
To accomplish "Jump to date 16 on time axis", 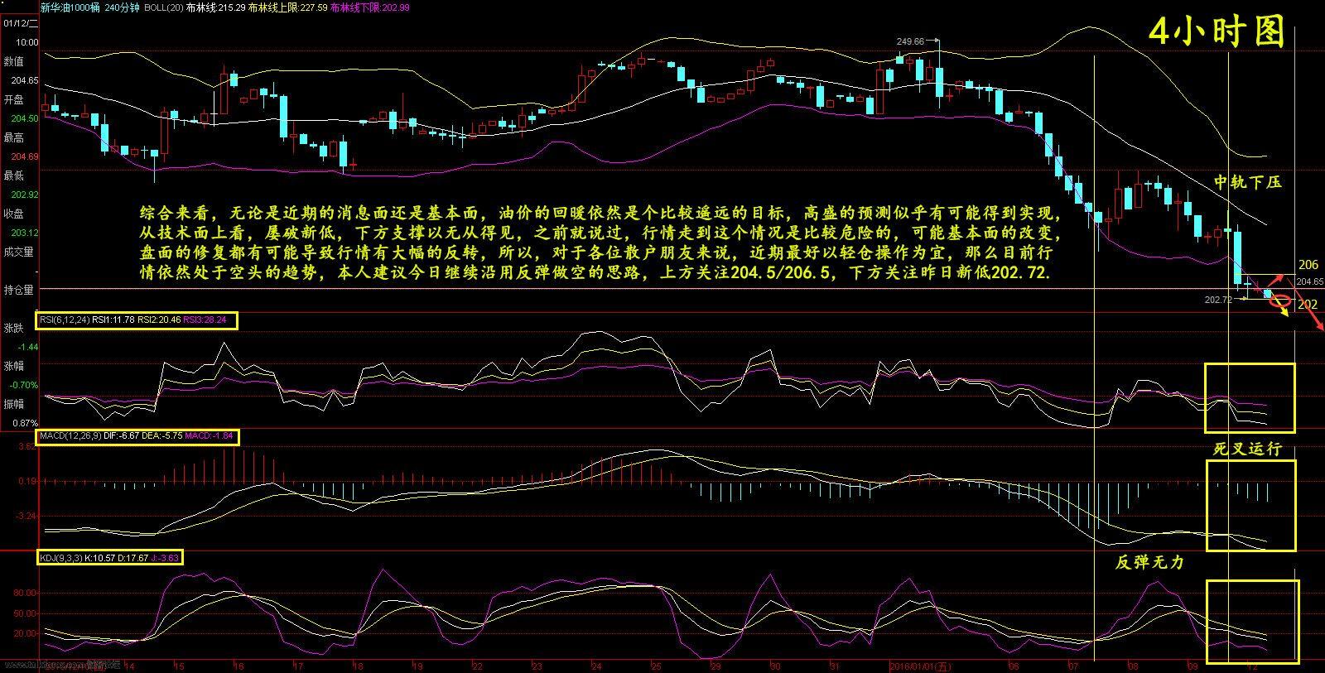I will [238, 666].
